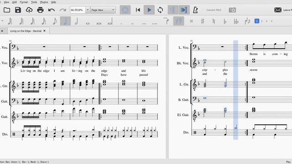Start playback with the Play button

[x=149, y=10]
